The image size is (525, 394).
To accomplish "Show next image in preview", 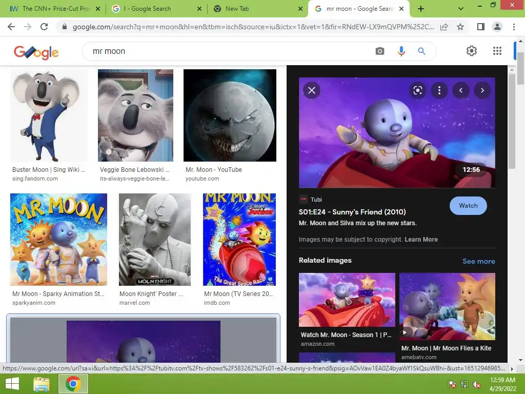I will point(482,90).
